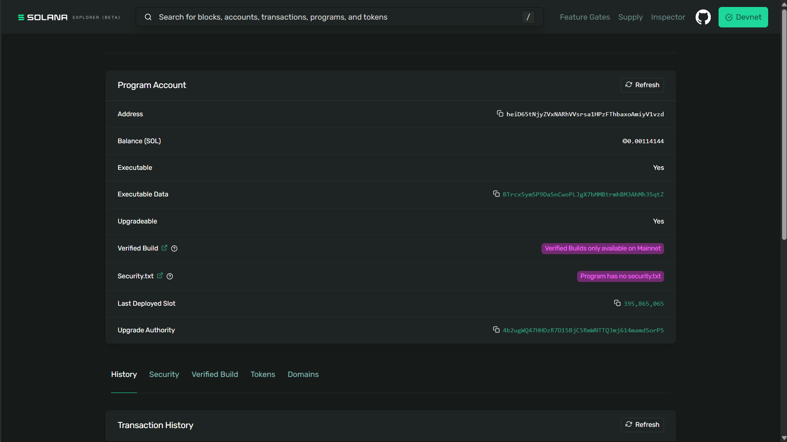Open Security.txt external link icon
Screen dimensions: 787x442
pos(160,275)
